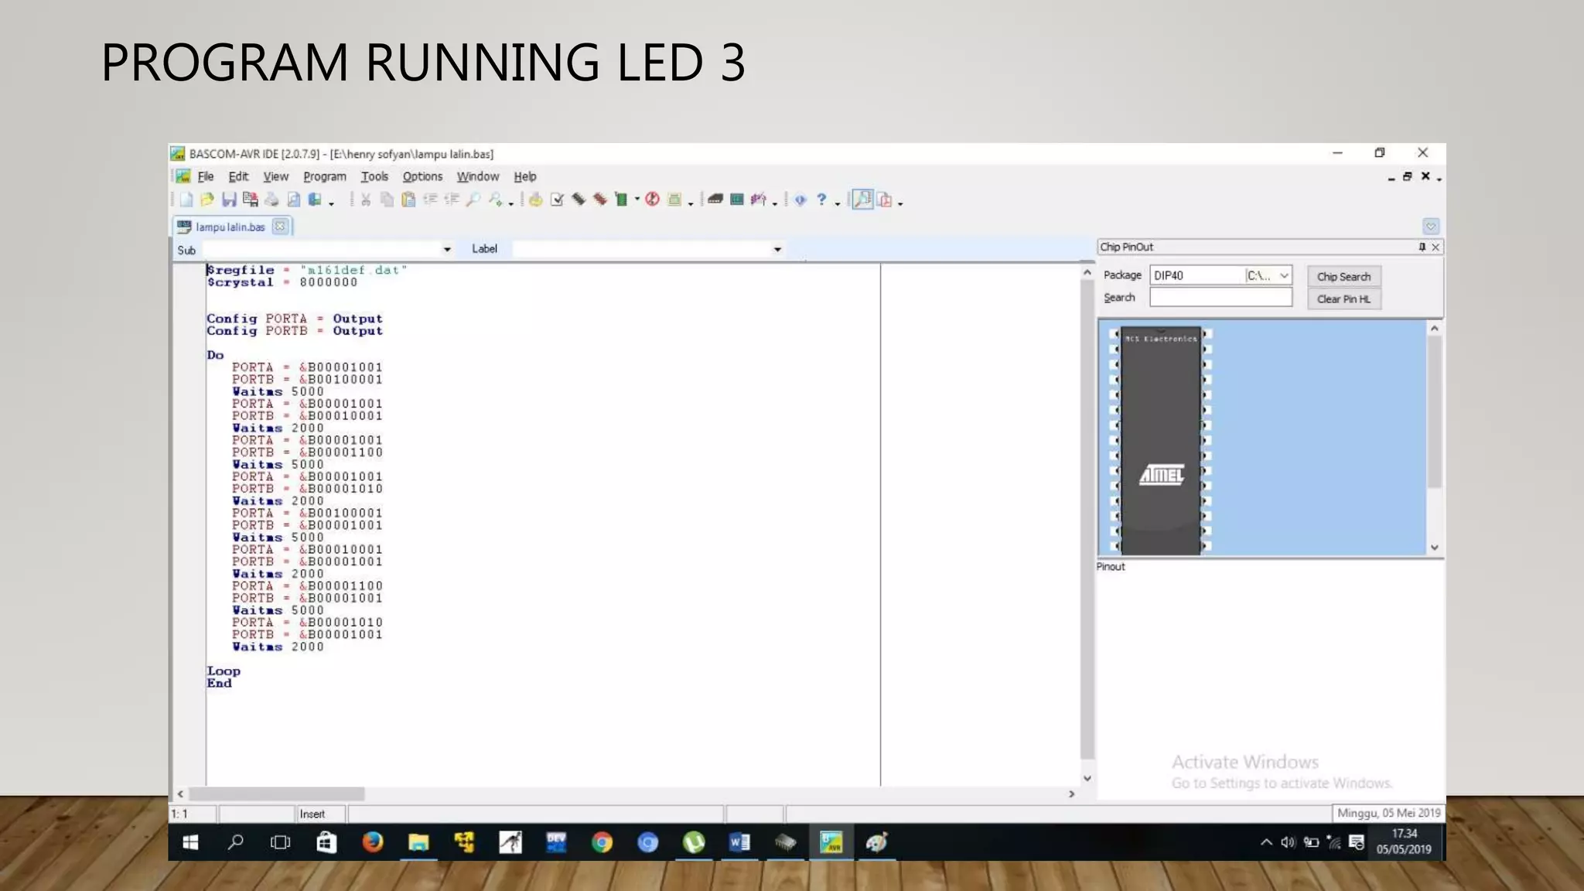
Task: Click the Open file folder icon
Action: (x=207, y=200)
